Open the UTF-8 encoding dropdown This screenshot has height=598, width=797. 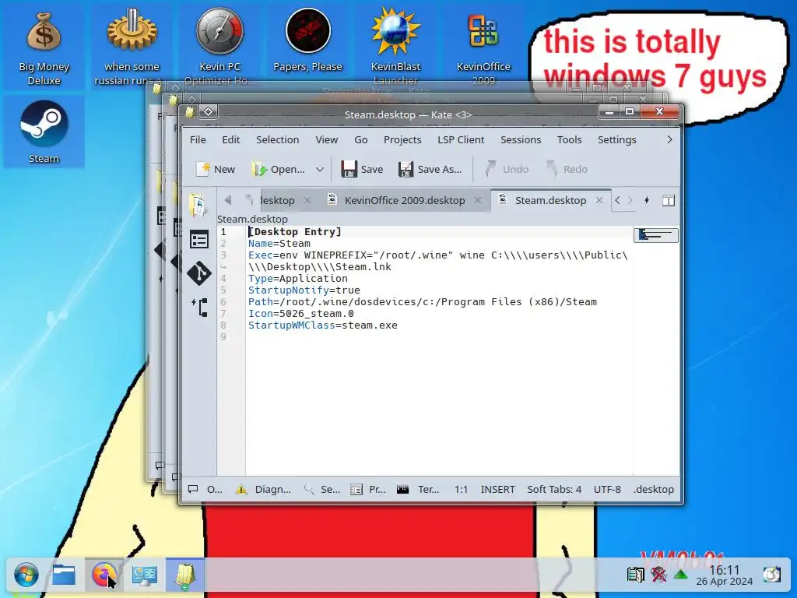tap(607, 489)
